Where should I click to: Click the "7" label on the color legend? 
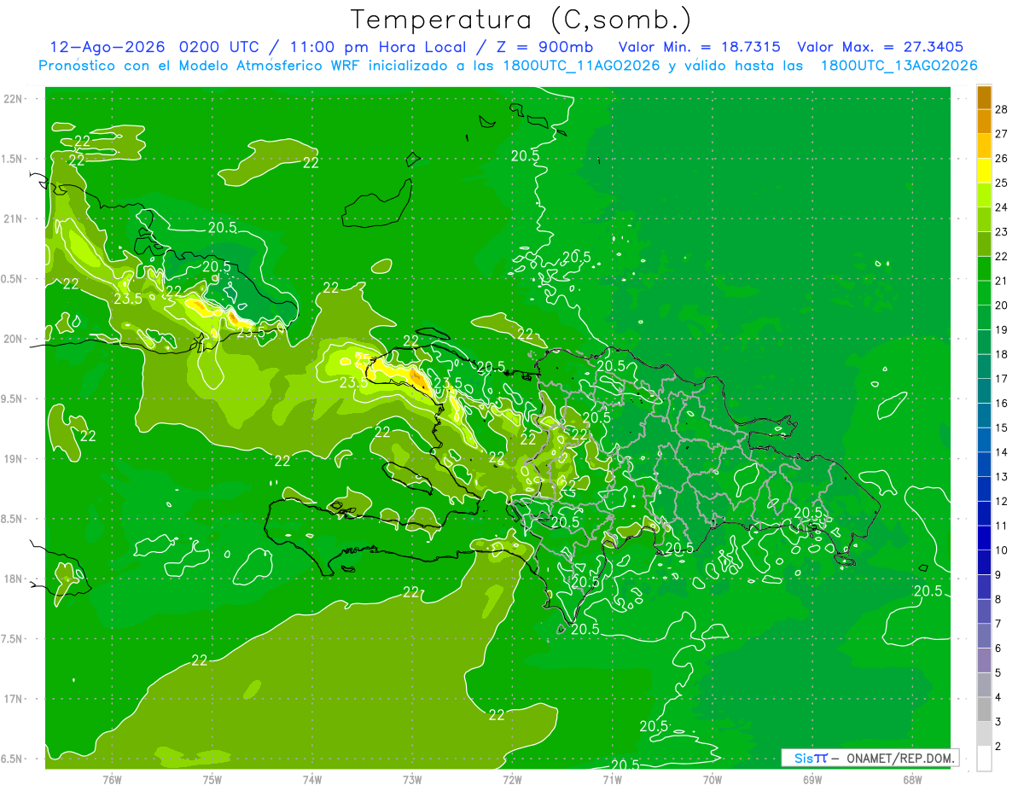click(x=998, y=624)
